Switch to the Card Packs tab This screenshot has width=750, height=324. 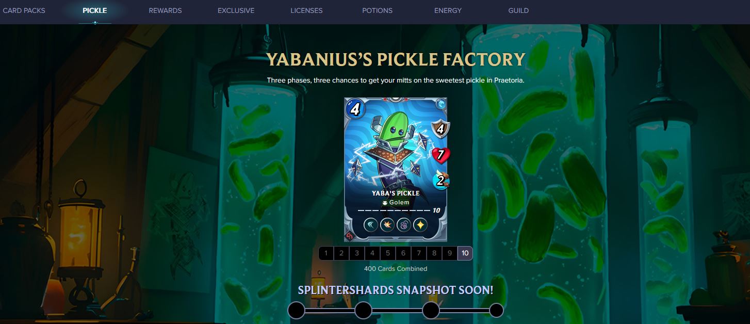pyautogui.click(x=24, y=10)
